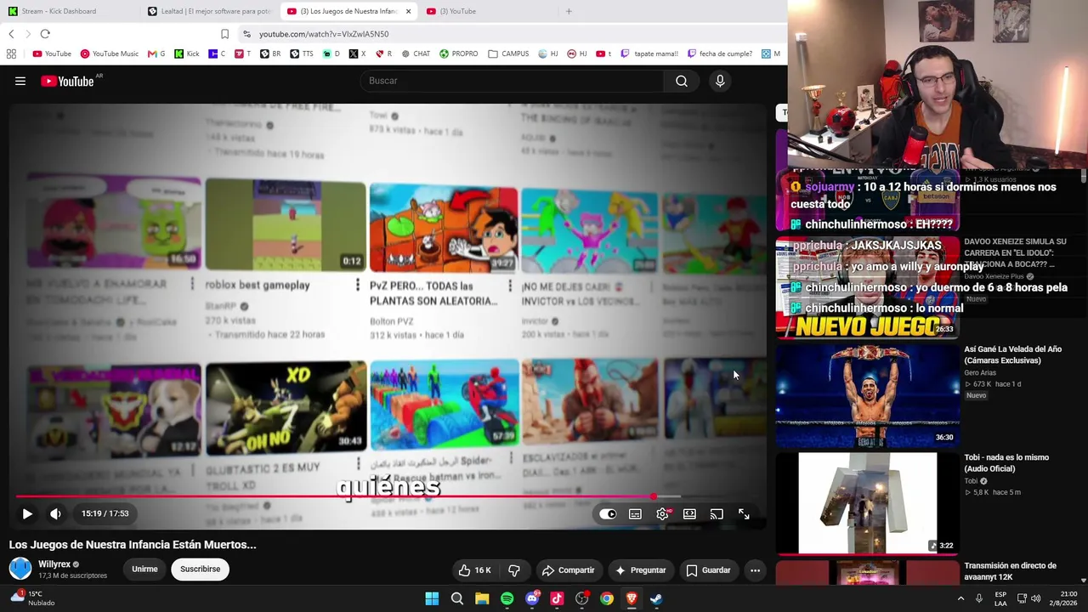Open Discord from the taskbar
The height and width of the screenshot is (612, 1088).
[532, 598]
